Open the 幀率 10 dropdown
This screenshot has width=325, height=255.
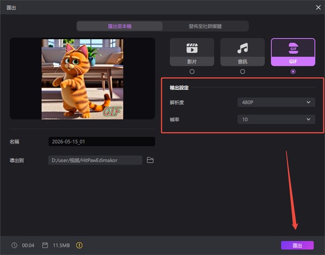coord(276,120)
